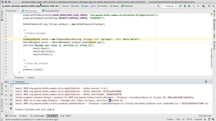216x121 pixels.
Task: Click the Stop square in Run panel
Action: point(6,91)
